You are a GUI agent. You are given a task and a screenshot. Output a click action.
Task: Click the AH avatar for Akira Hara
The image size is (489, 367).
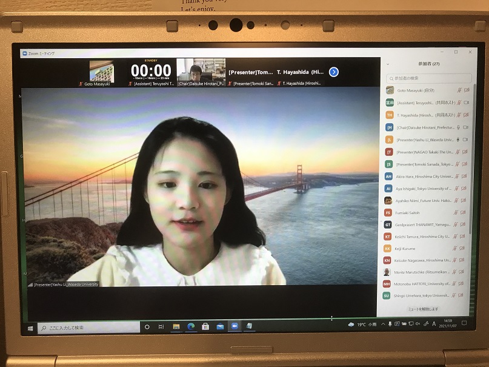[x=388, y=177]
